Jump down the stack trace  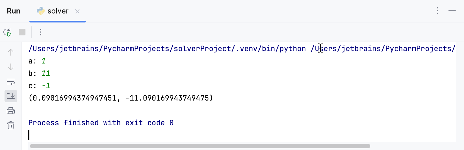pos(11,67)
